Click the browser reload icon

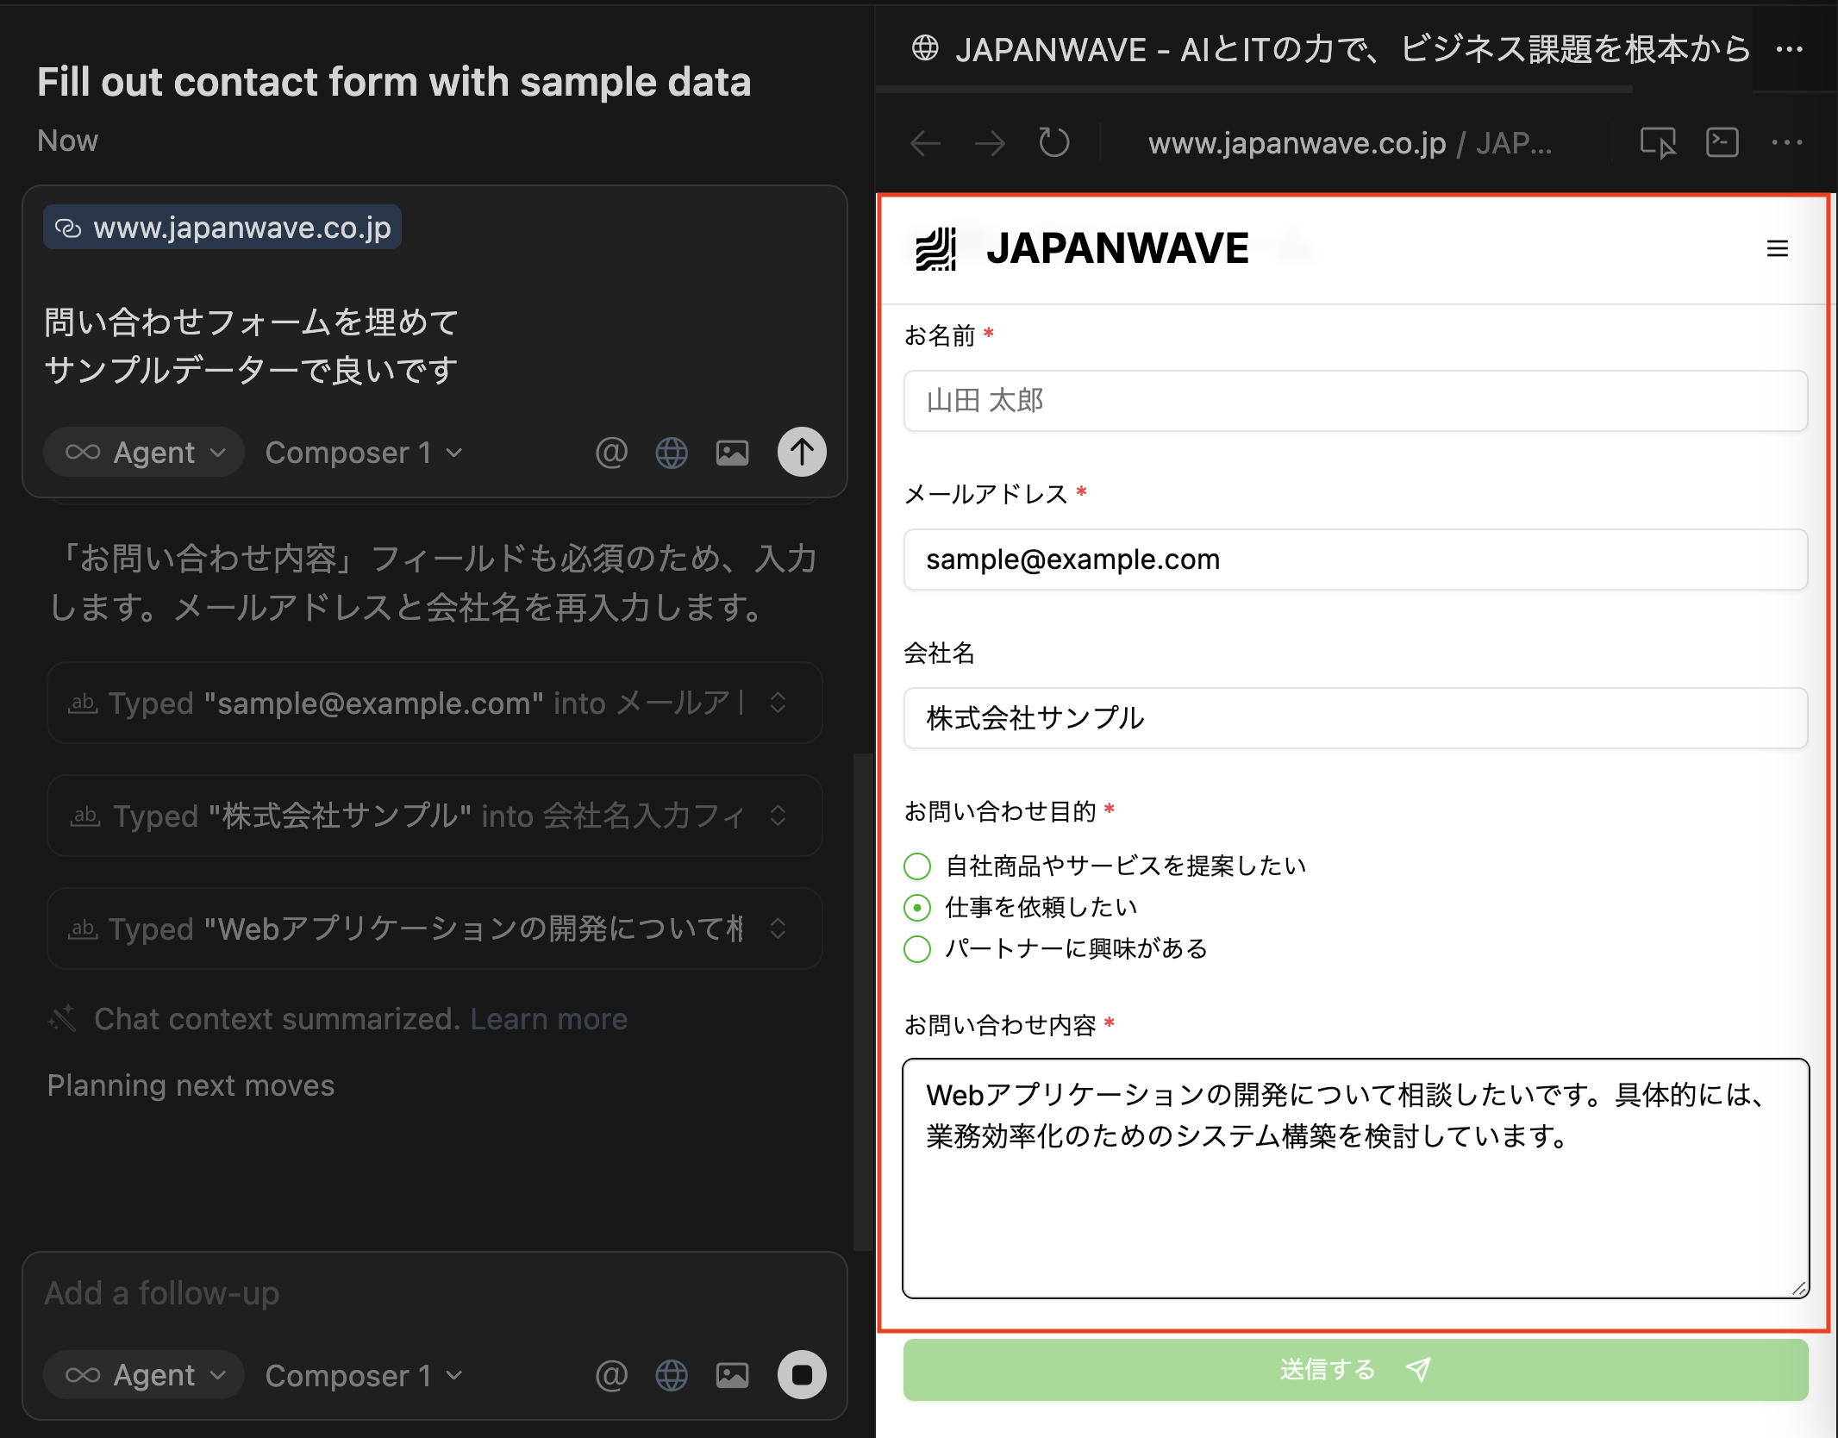click(x=1053, y=142)
